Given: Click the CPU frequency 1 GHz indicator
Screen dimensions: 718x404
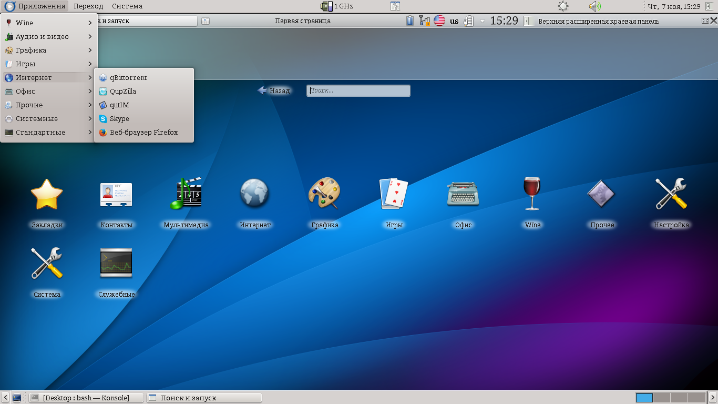Looking at the screenshot, I should click(337, 6).
